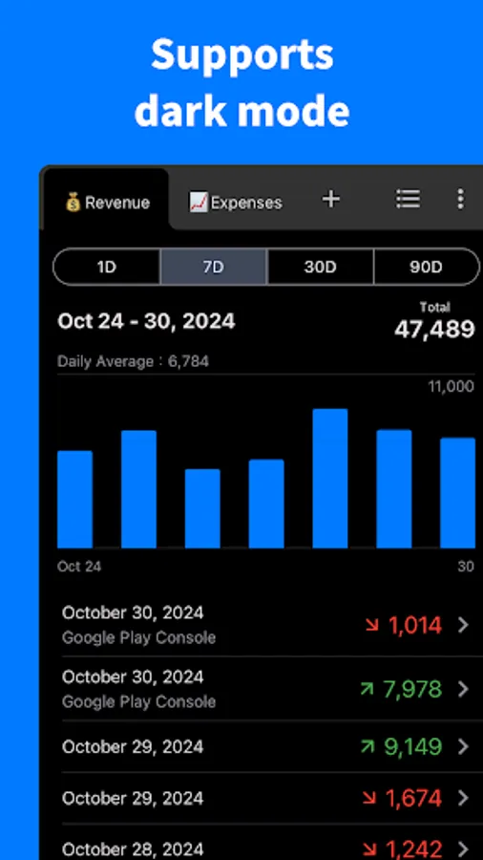483x860 pixels.
Task: Click the red down arrow beside 1,674
Action: point(369,798)
